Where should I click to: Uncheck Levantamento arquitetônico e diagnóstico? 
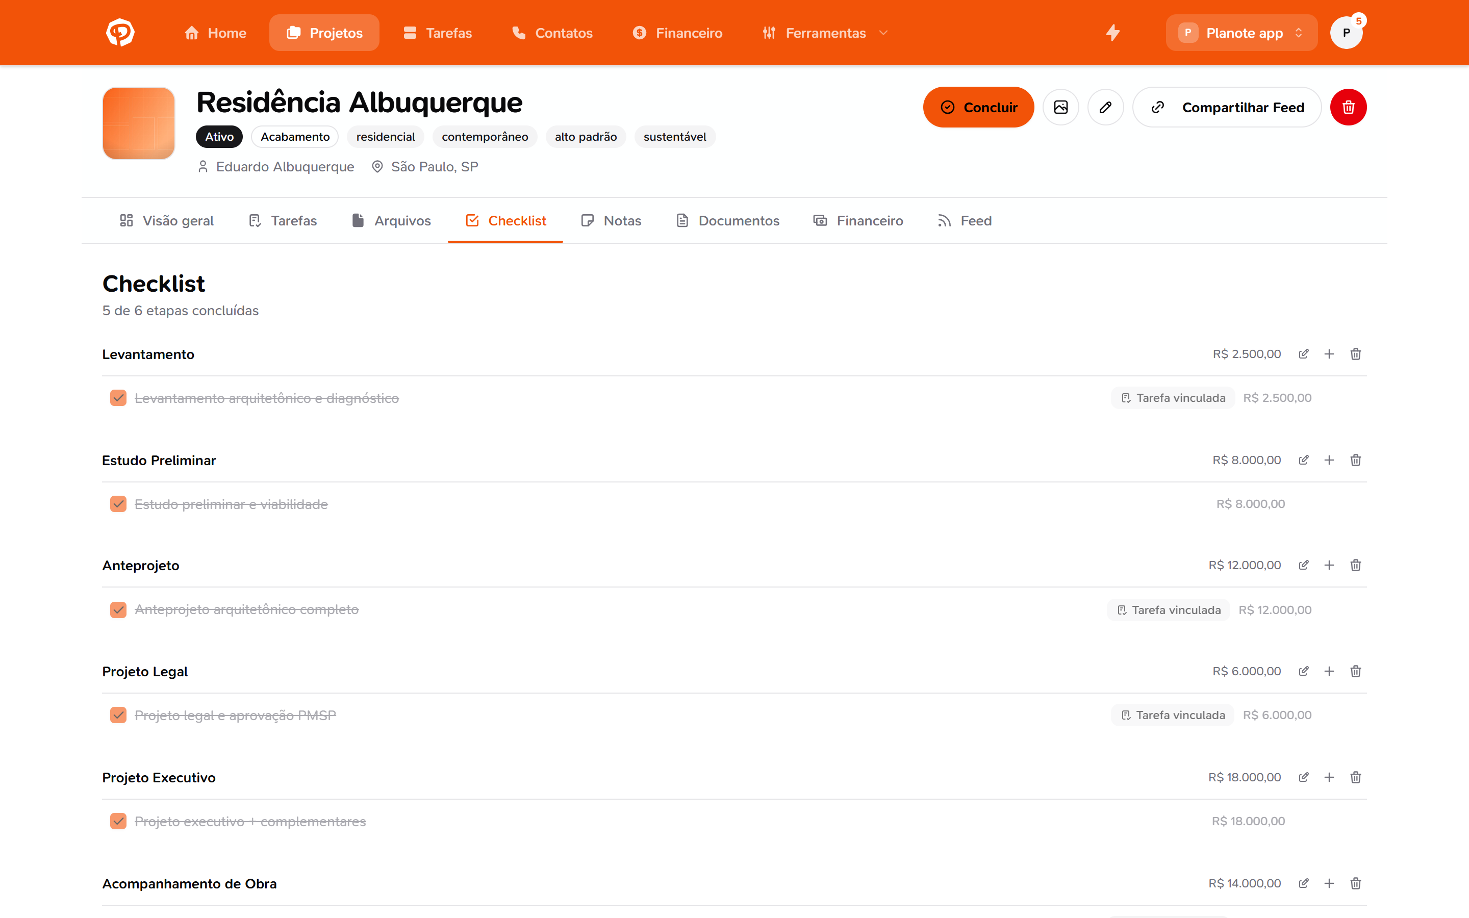pyautogui.click(x=118, y=398)
